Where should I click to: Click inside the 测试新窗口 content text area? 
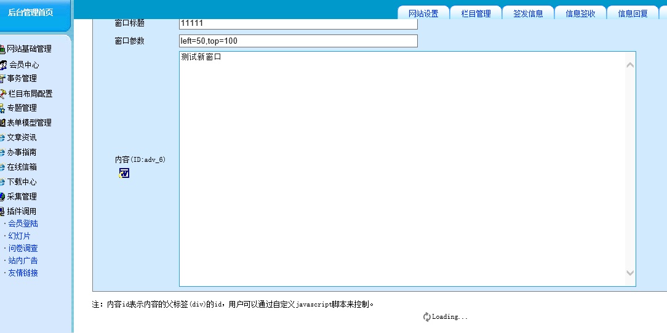[400, 166]
